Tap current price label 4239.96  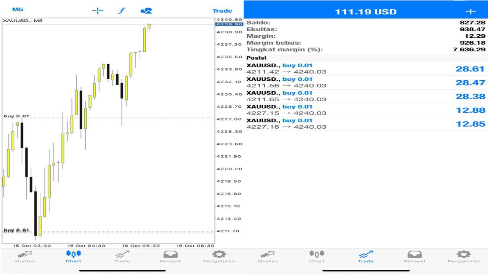pos(229,24)
